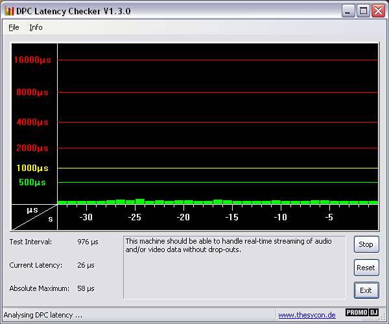The width and height of the screenshot is (389, 324).
Task: Close the DPC Latency Checker window
Action: pyautogui.click(x=377, y=11)
